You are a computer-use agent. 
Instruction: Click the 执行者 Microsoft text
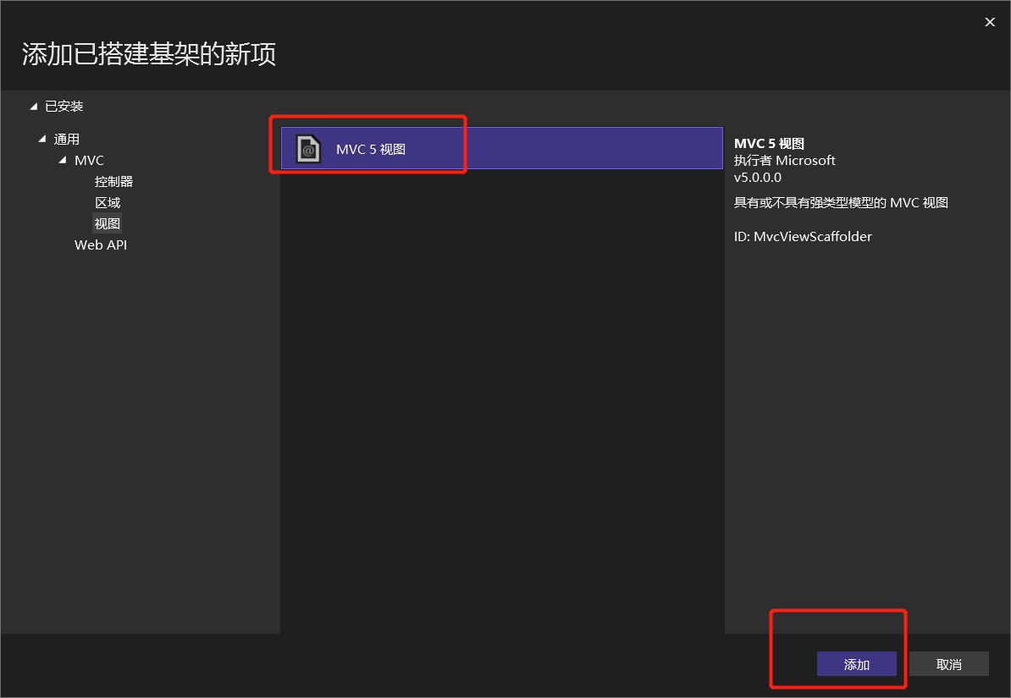(784, 161)
